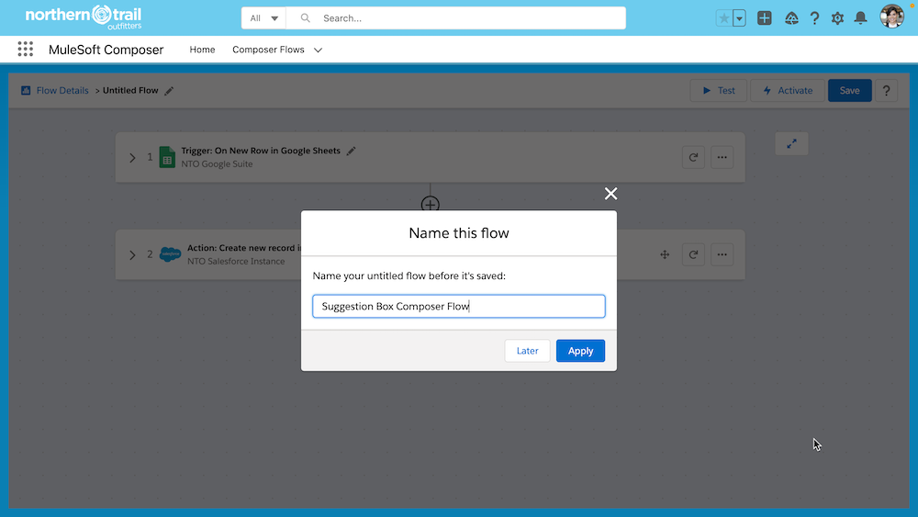Image resolution: width=918 pixels, height=517 pixels.
Task: Open the flow help question button
Action: click(886, 91)
